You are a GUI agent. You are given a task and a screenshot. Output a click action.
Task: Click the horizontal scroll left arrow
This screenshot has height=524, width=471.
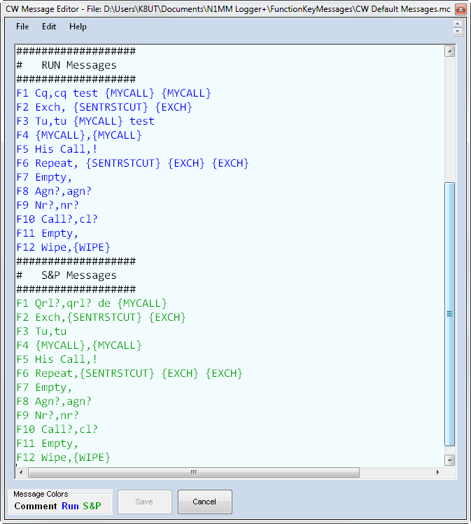pyautogui.click(x=21, y=472)
